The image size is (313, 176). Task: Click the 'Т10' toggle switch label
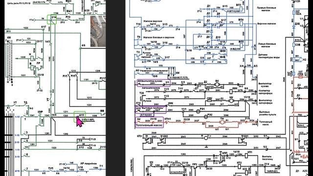tap(138, 24)
